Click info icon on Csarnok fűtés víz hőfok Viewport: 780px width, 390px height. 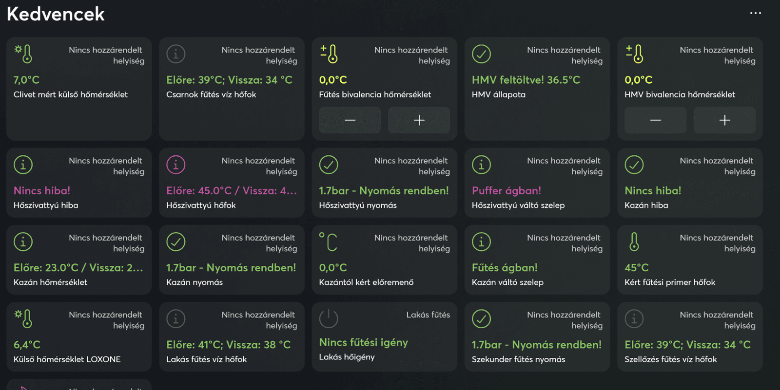click(x=175, y=54)
